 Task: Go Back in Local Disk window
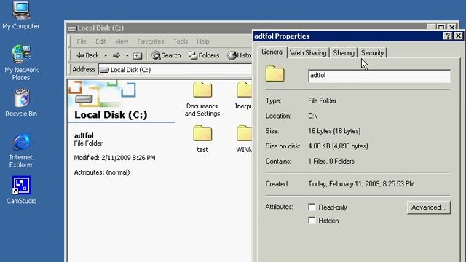88,55
